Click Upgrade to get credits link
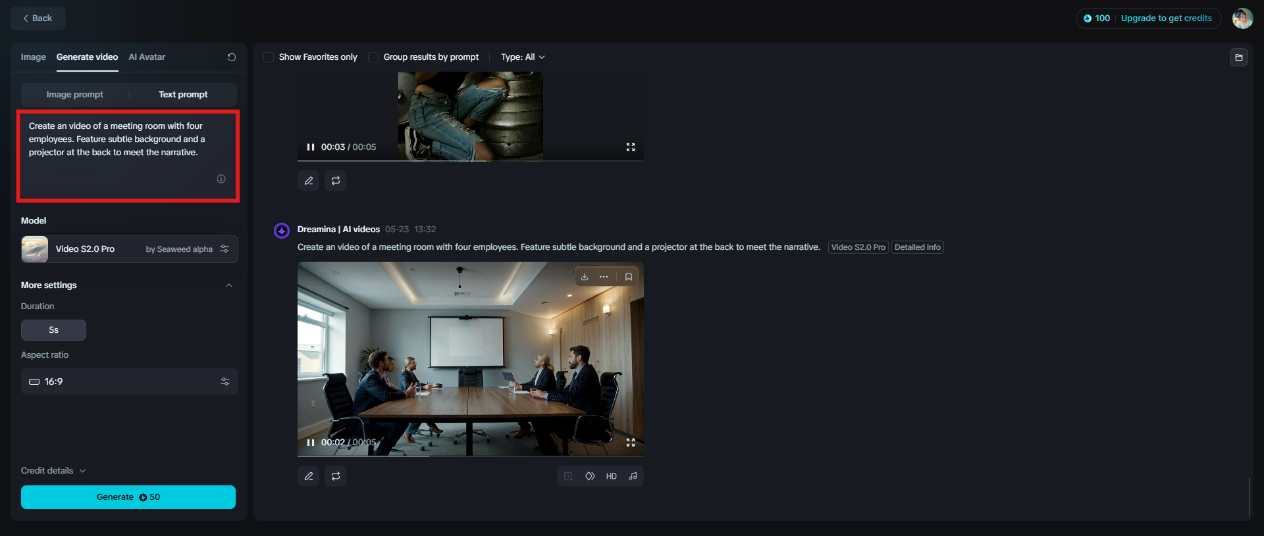Image resolution: width=1264 pixels, height=536 pixels. tap(1166, 18)
